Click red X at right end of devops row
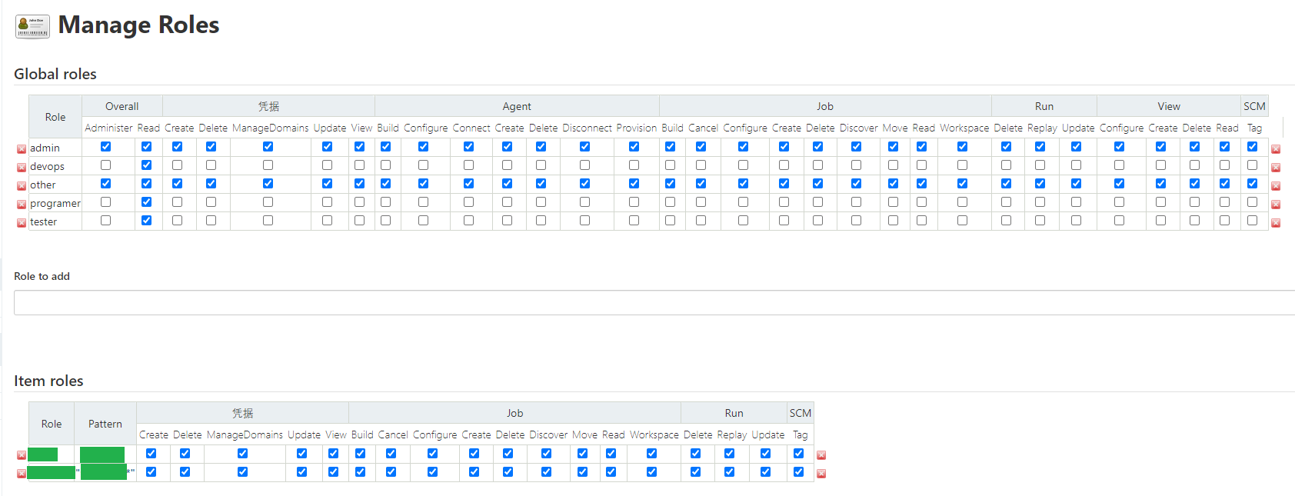 (x=1276, y=168)
